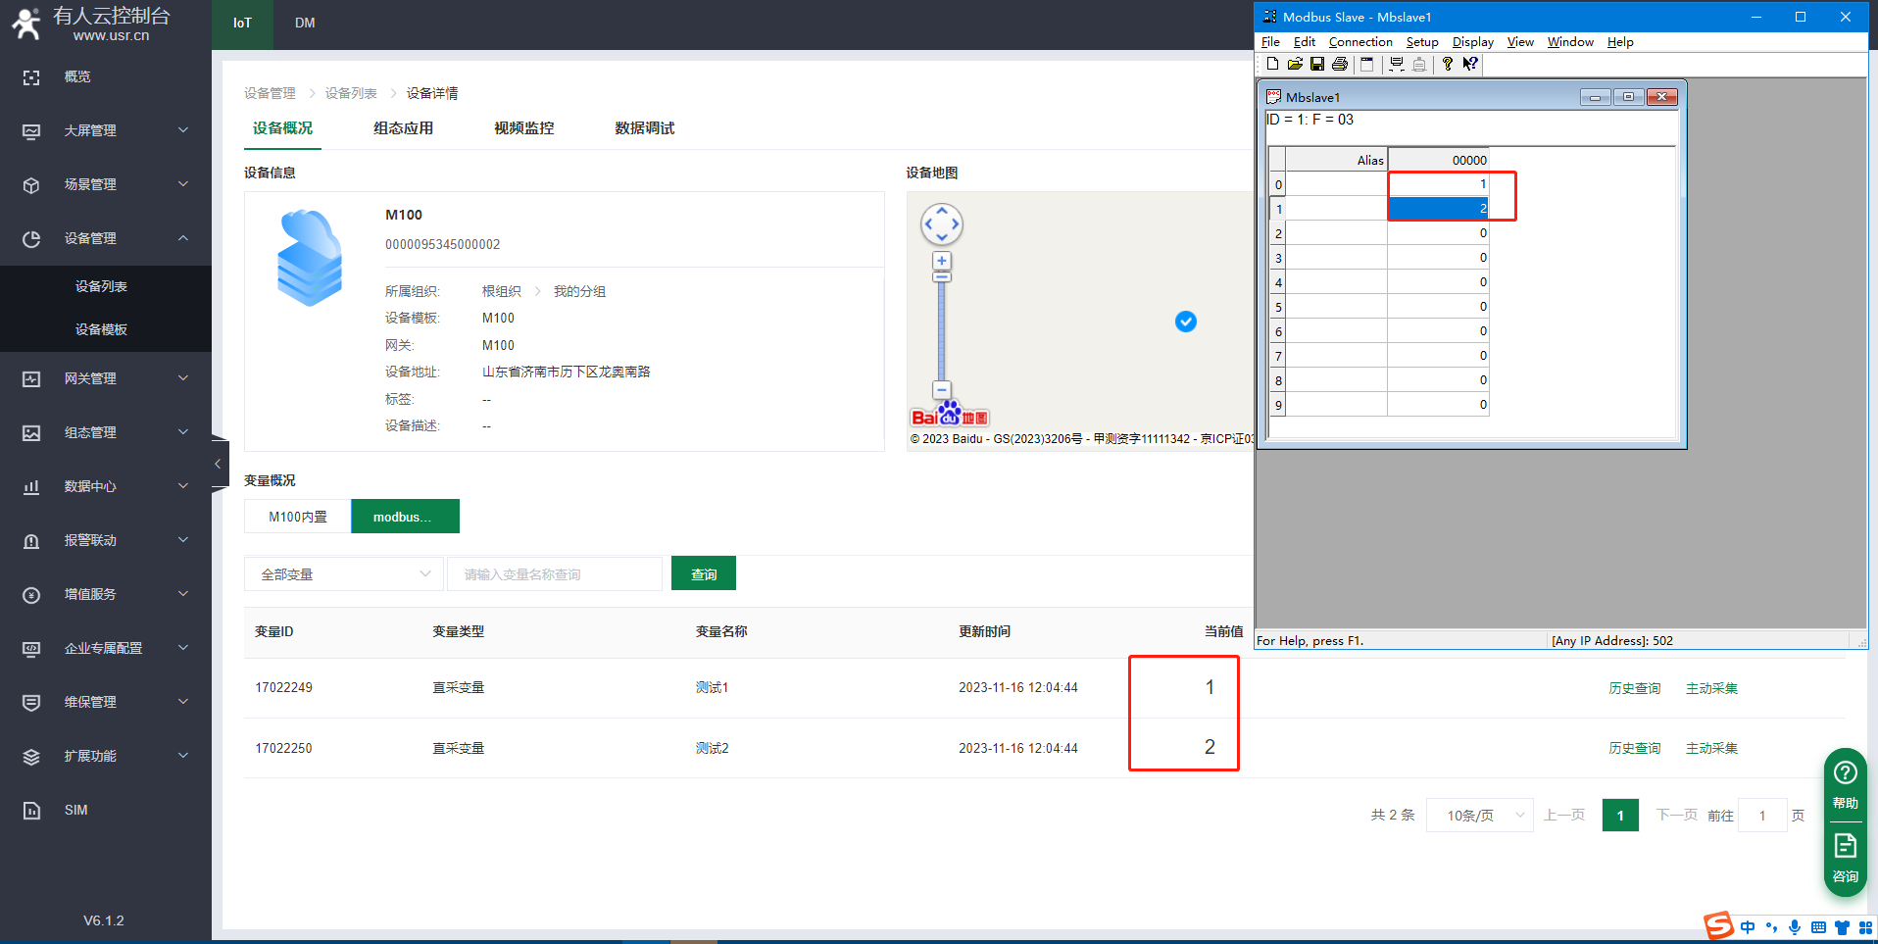The width and height of the screenshot is (1878, 944).
Task: Open the 全部变量 filter dropdown
Action: (344, 574)
